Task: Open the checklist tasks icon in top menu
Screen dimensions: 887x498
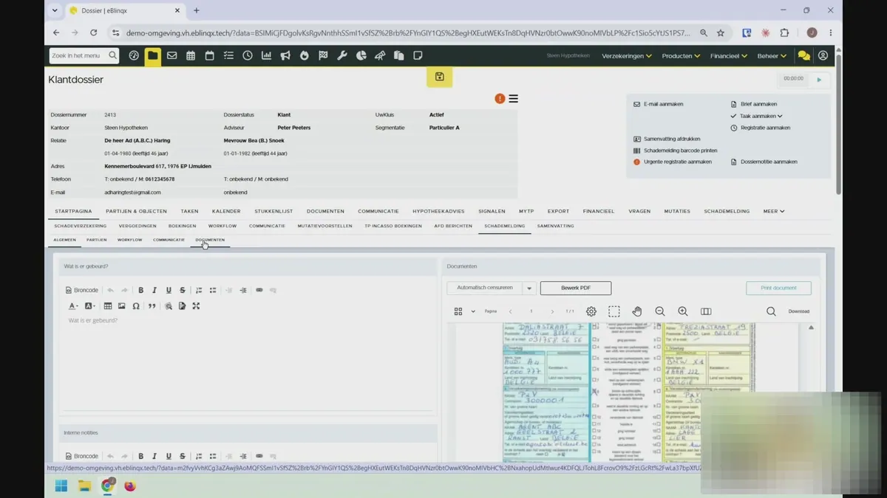Action: [x=228, y=55]
